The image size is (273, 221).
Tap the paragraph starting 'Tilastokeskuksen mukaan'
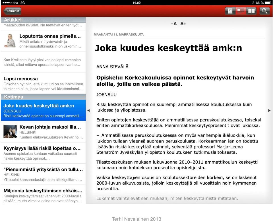177,165
